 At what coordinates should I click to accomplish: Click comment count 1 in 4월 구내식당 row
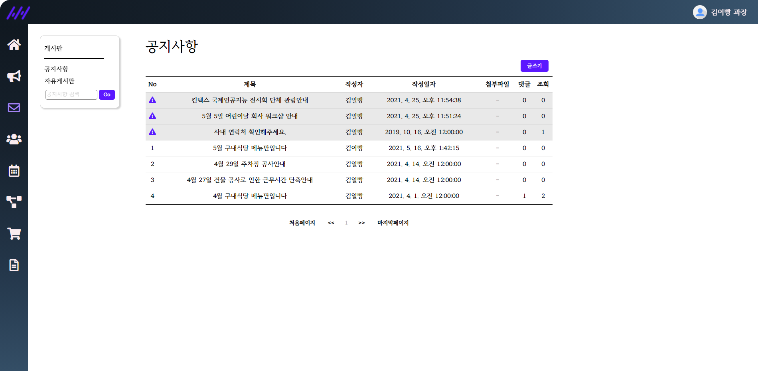[x=524, y=196]
